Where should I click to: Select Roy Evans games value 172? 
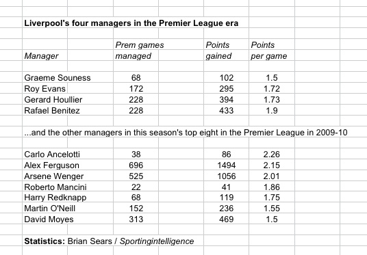[x=136, y=89]
